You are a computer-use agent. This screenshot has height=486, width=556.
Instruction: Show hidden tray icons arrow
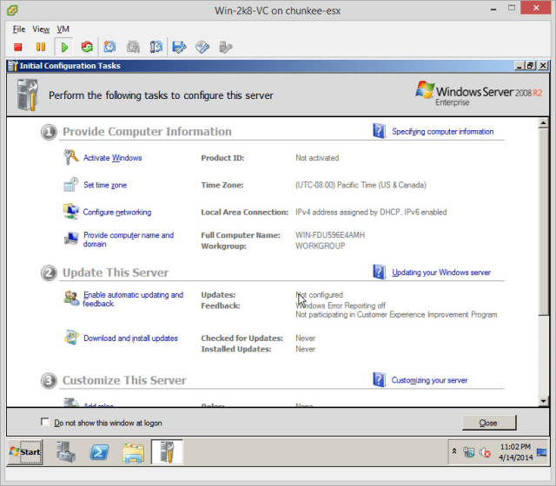tap(454, 451)
